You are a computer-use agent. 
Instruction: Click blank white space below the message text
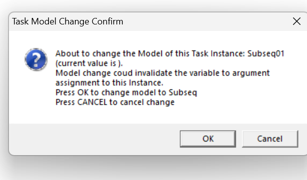[x=157, y=115]
